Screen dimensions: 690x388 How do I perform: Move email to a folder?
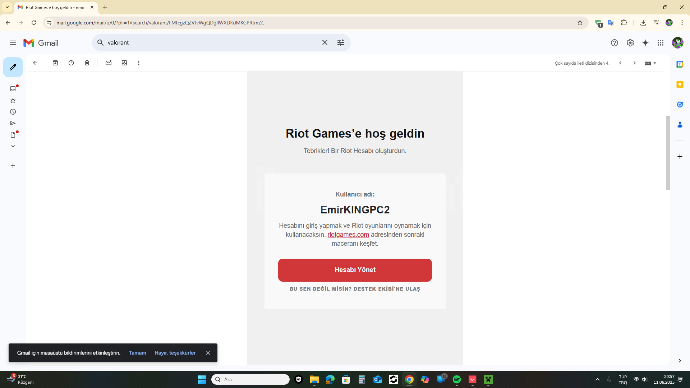(124, 63)
